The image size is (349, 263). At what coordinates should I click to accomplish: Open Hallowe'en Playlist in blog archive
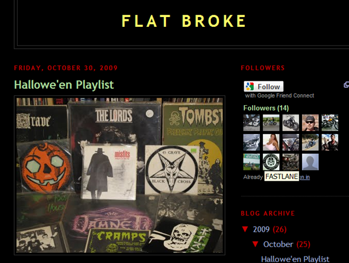295,259
